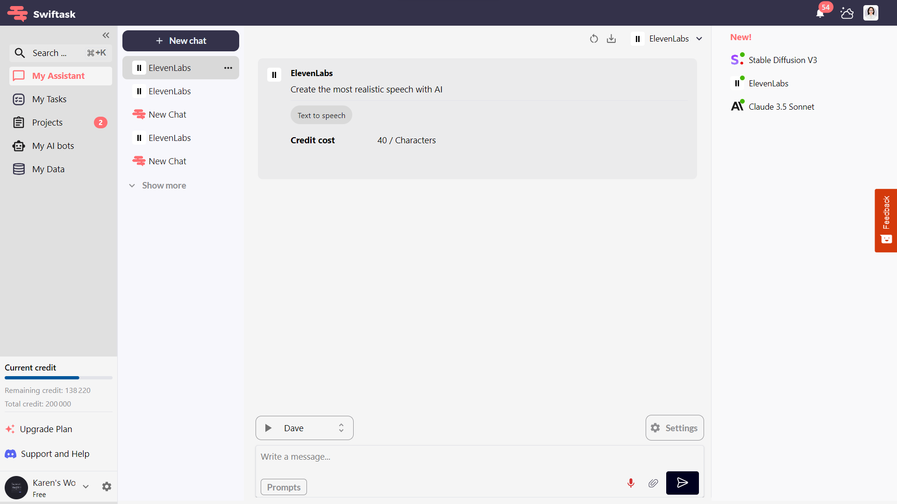Open the Eleven Labs model dropdown
897x504 pixels.
click(x=699, y=39)
